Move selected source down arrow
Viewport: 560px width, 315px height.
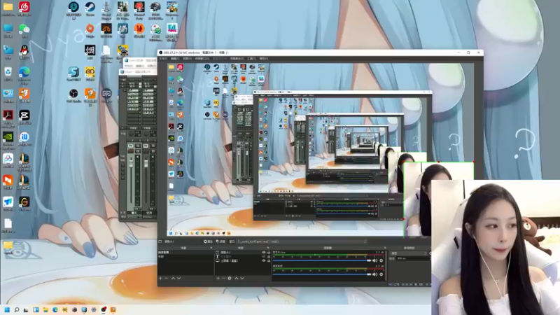(x=242, y=278)
